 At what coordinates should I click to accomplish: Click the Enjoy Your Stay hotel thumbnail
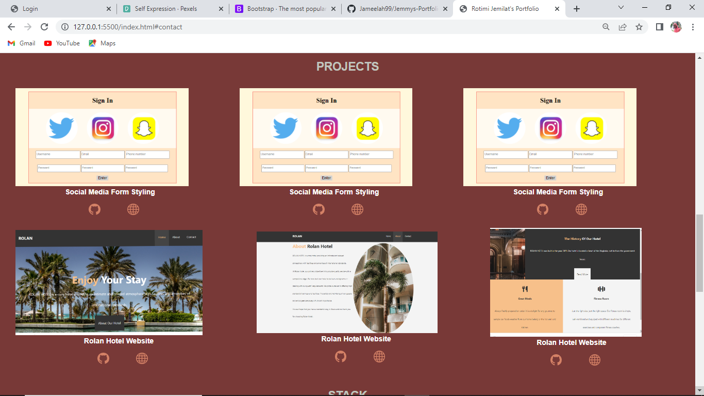(x=109, y=283)
